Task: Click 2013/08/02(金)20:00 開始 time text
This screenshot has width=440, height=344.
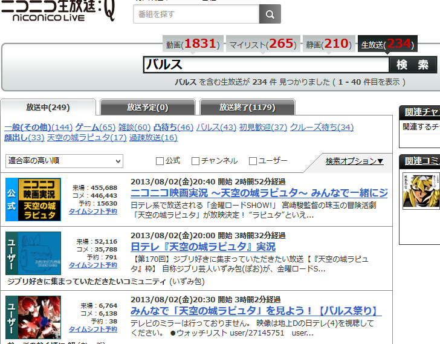Action: tap(181, 235)
